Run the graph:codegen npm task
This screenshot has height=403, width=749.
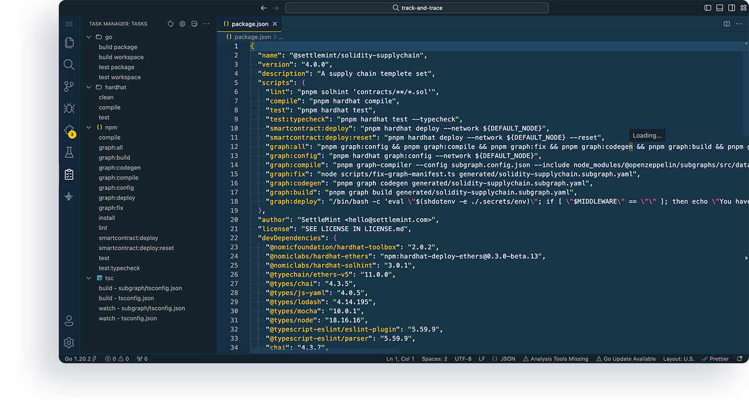(119, 168)
